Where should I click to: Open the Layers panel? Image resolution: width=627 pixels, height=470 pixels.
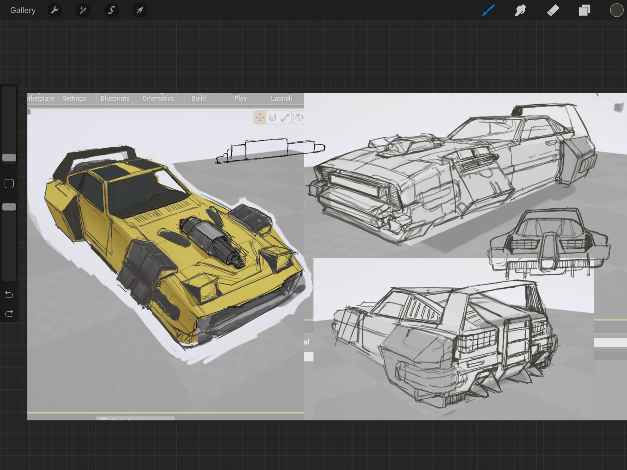coord(584,10)
